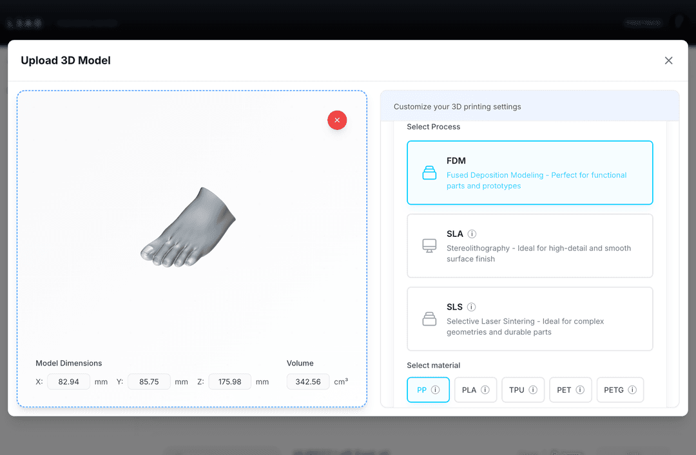The image size is (696, 455).
Task: Click the SLA info icon
Action: [x=472, y=234]
